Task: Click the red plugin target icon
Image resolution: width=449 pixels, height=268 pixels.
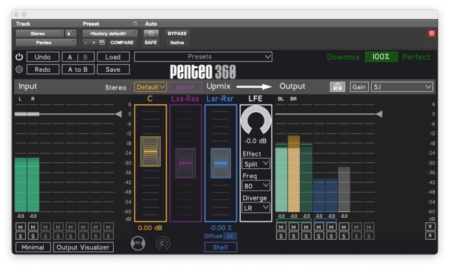Action: point(432,33)
